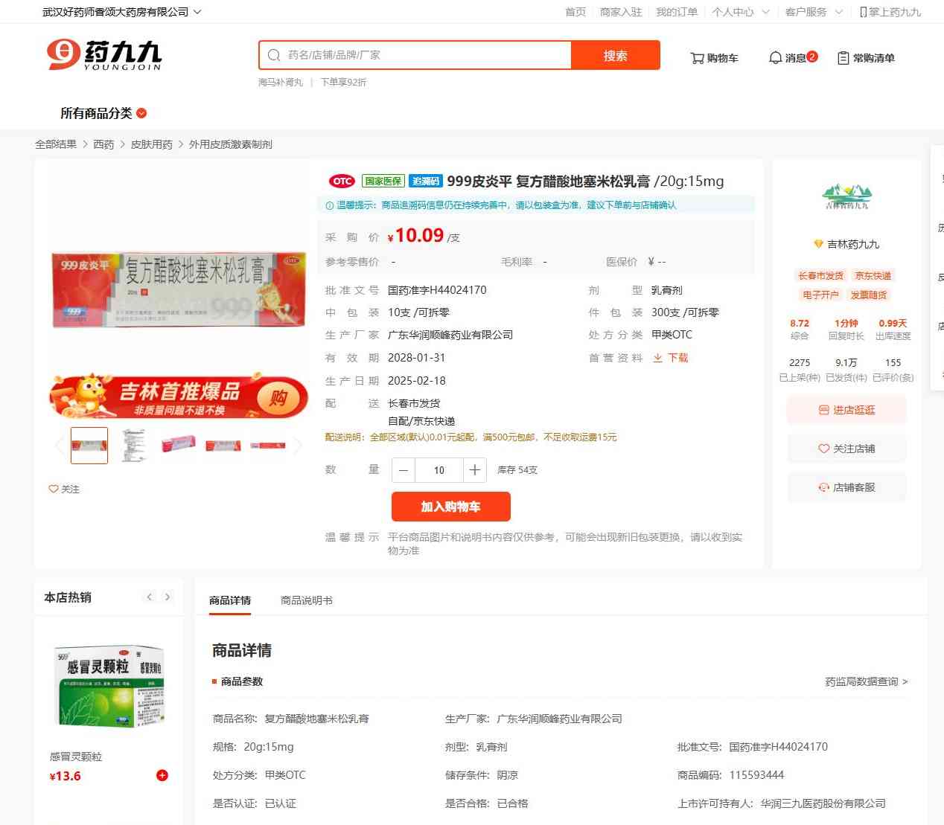Expand the 个人中心 dropdown
944x825 pixels.
[x=740, y=12]
